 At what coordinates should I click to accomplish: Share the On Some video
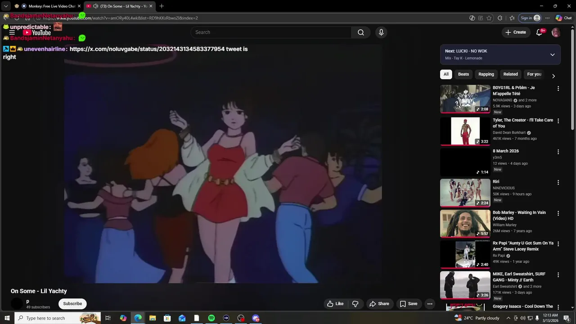click(x=379, y=304)
